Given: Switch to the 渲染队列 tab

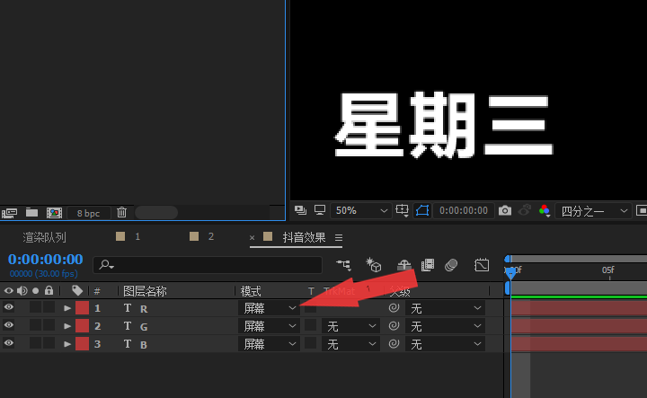Looking at the screenshot, I should (45, 237).
